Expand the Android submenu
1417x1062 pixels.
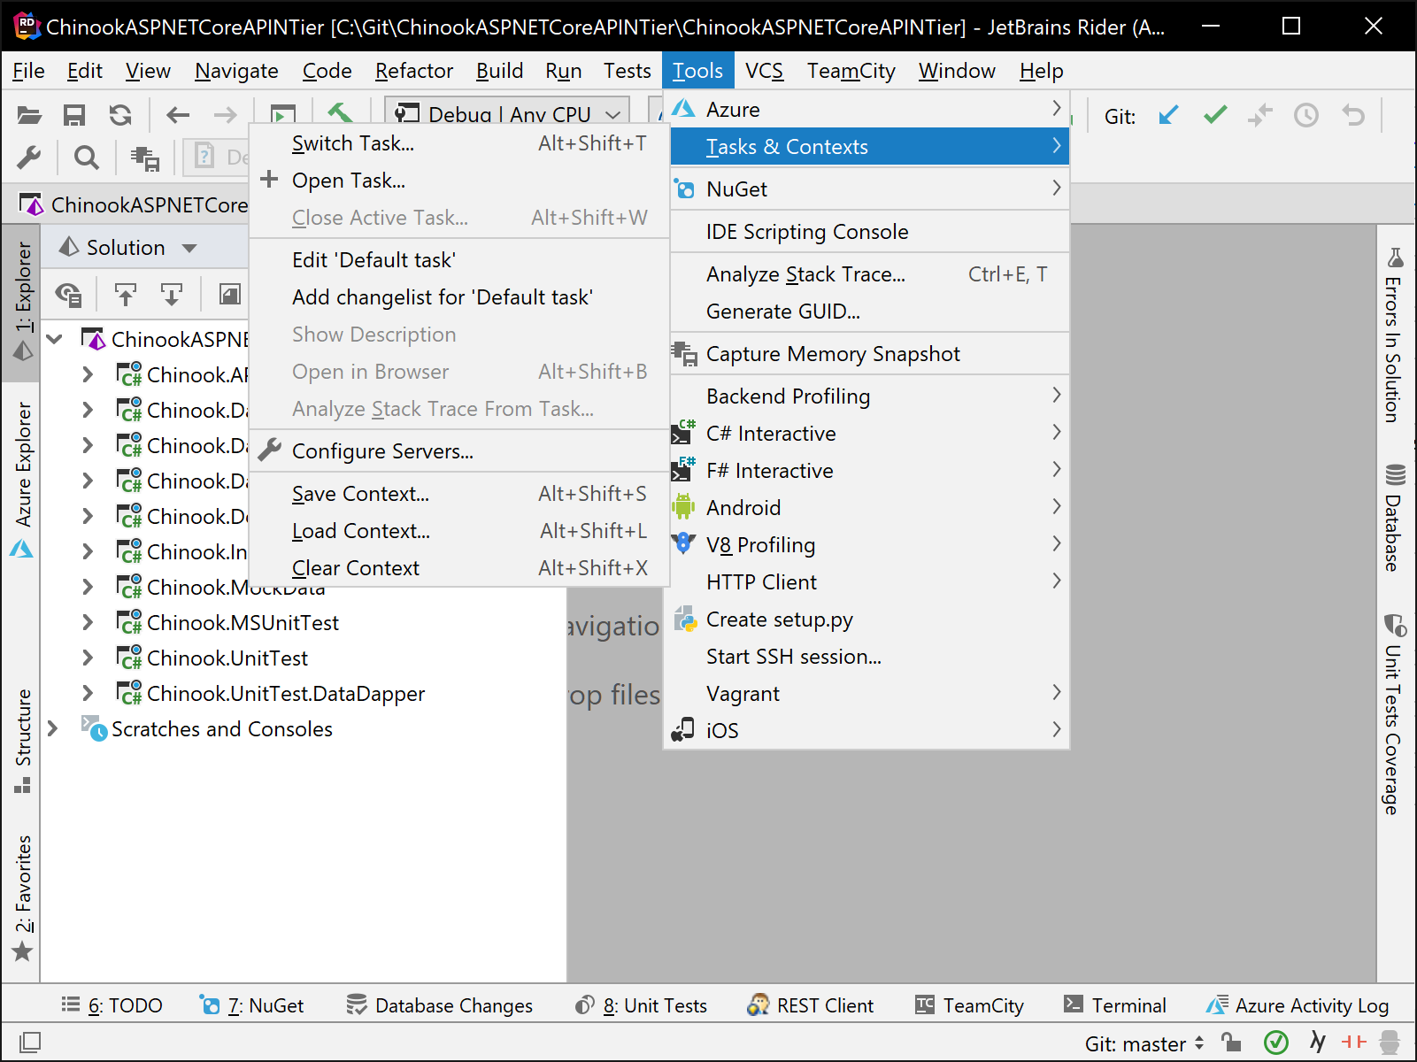pyautogui.click(x=870, y=507)
